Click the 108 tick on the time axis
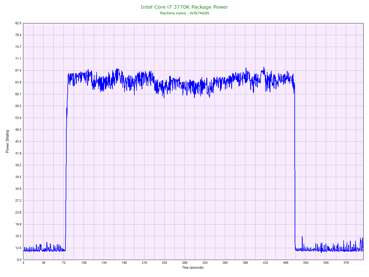 84,263
